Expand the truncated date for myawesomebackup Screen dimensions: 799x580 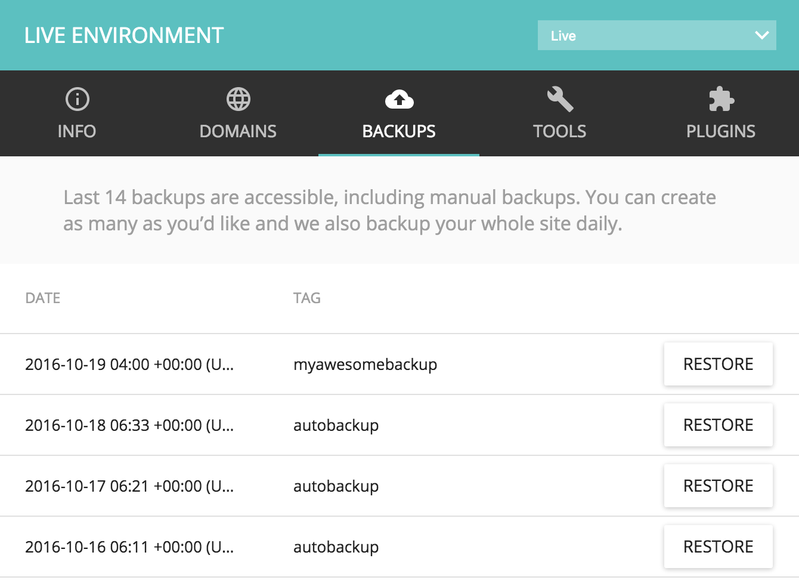point(129,364)
